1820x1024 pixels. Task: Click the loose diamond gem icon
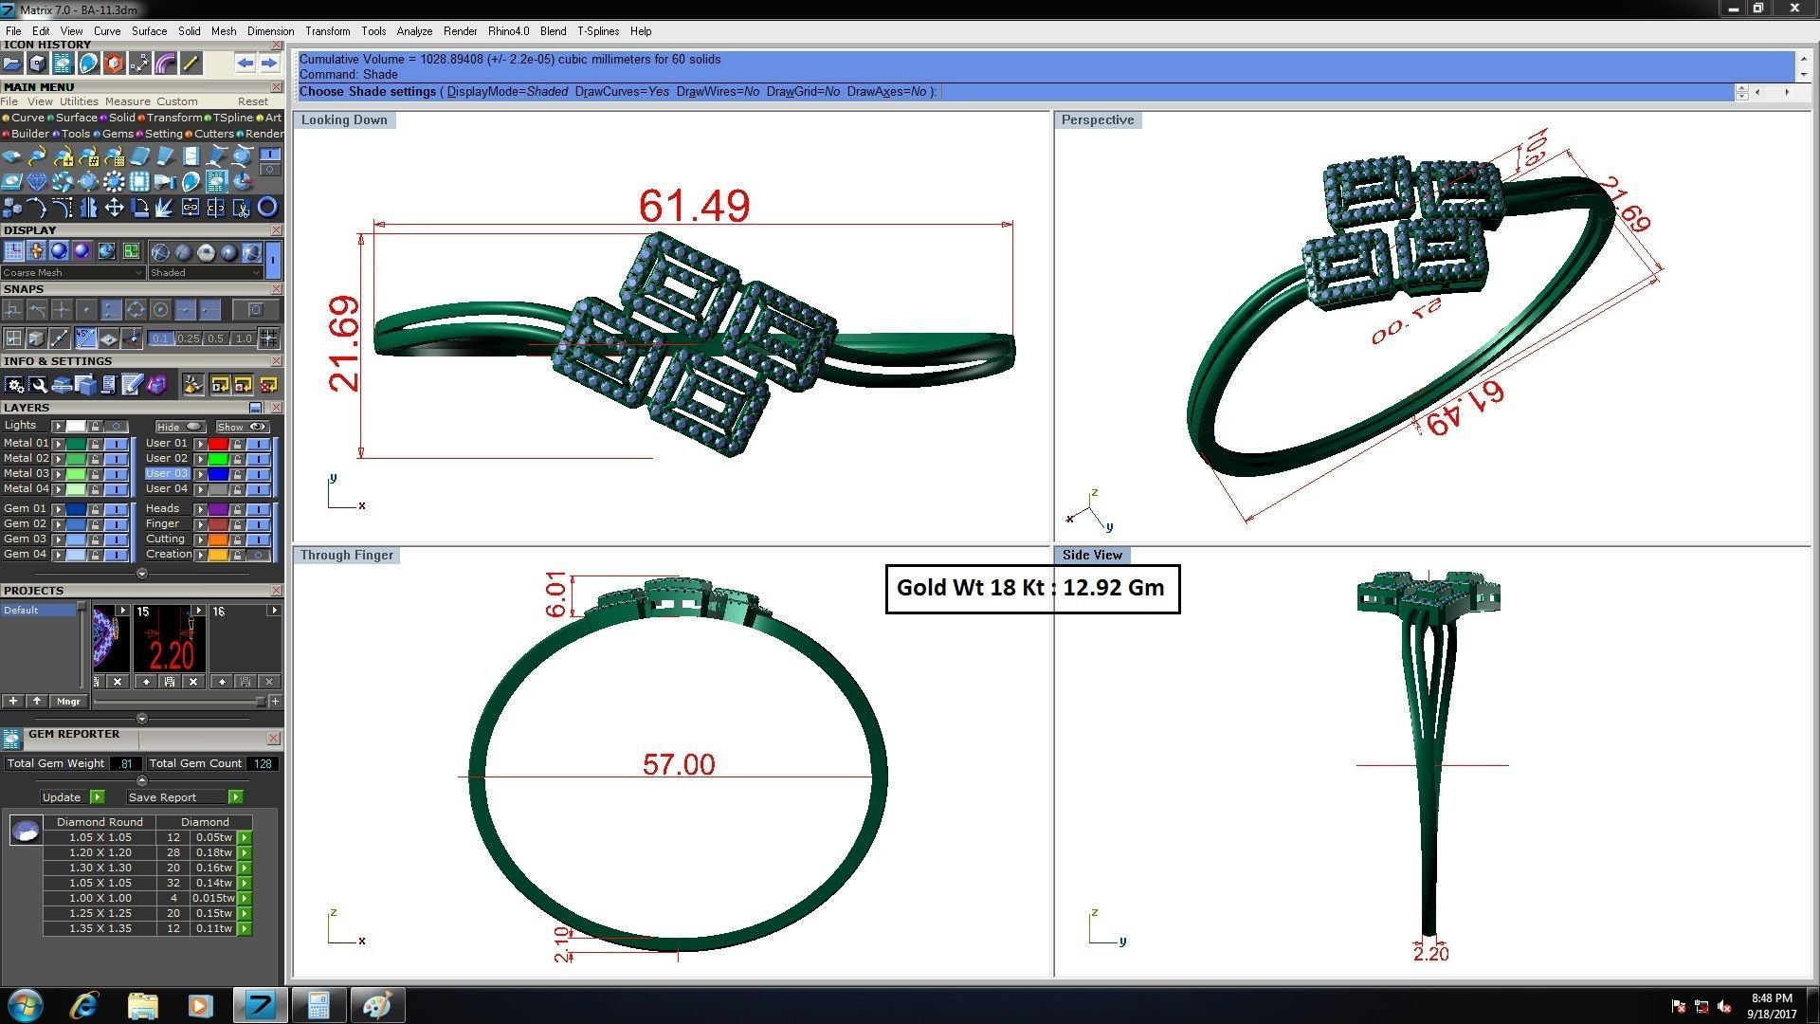[36, 181]
